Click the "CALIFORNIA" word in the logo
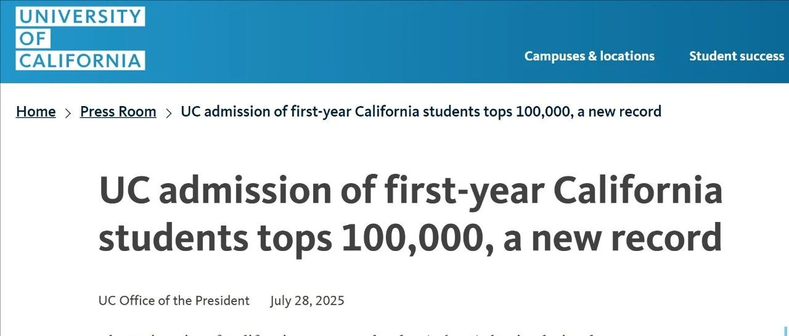This screenshot has height=336, width=789. click(80, 60)
